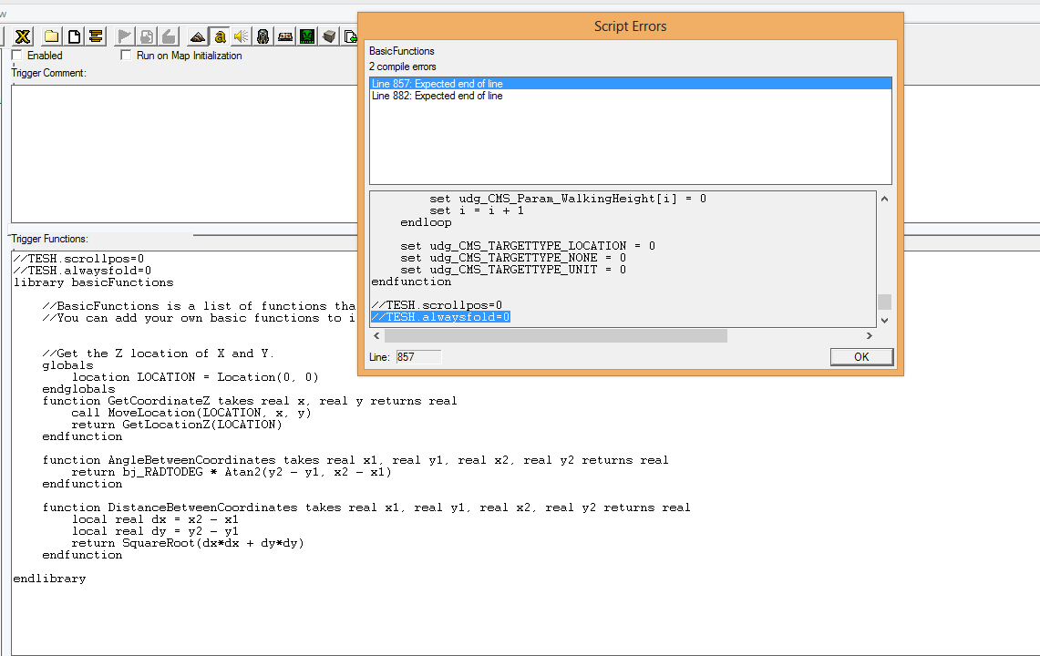The height and width of the screenshot is (656, 1040).
Task: Open the Terrain Editor mountain icon
Action: tap(197, 36)
